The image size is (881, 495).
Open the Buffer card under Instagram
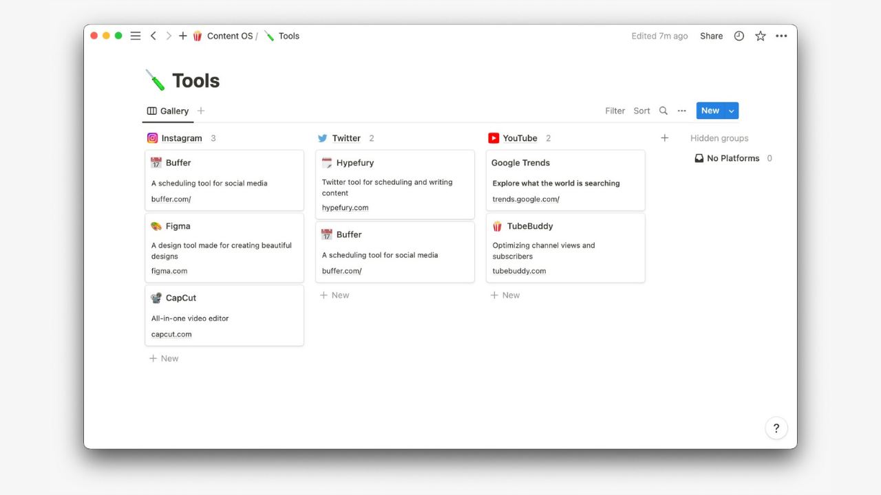[224, 180]
